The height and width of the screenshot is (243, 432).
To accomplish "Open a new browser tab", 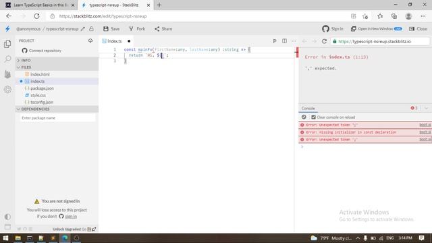I will click(159, 5).
